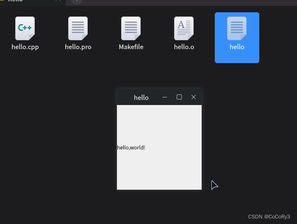The width and height of the screenshot is (297, 224).
Task: Close the hello window
Action: (x=194, y=97)
